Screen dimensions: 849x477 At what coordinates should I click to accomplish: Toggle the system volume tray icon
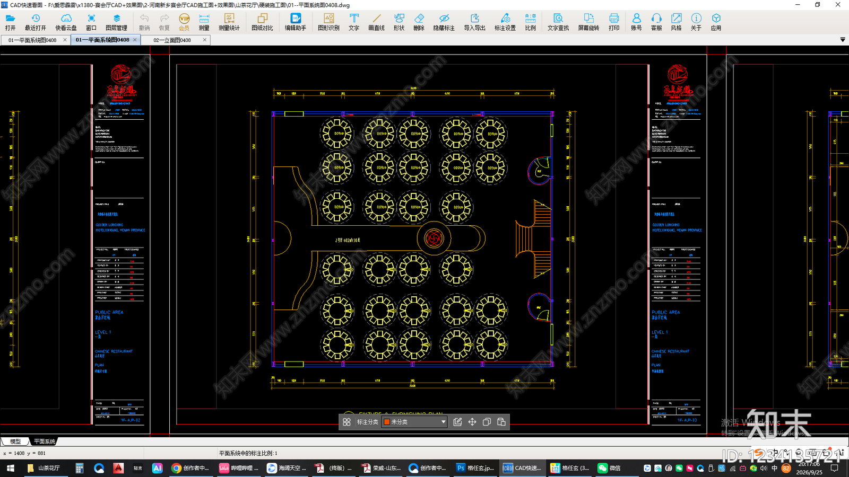coord(764,469)
